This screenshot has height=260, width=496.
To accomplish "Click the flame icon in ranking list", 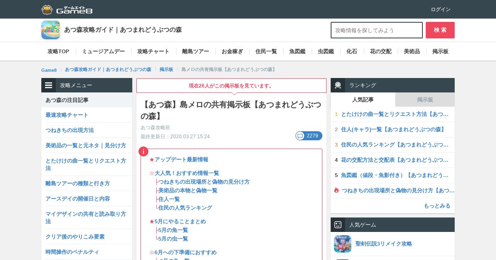I will point(336,190).
